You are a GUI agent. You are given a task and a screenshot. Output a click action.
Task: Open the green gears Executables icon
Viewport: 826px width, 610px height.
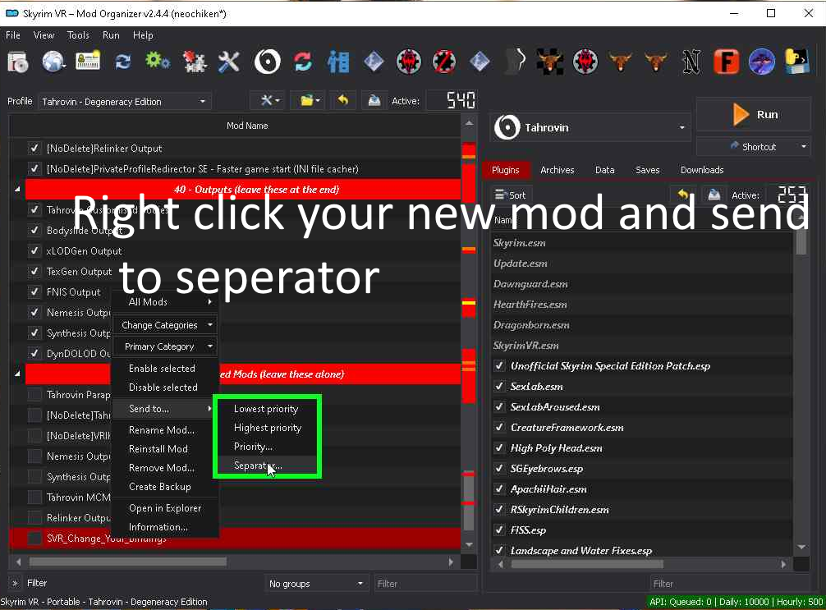point(158,61)
